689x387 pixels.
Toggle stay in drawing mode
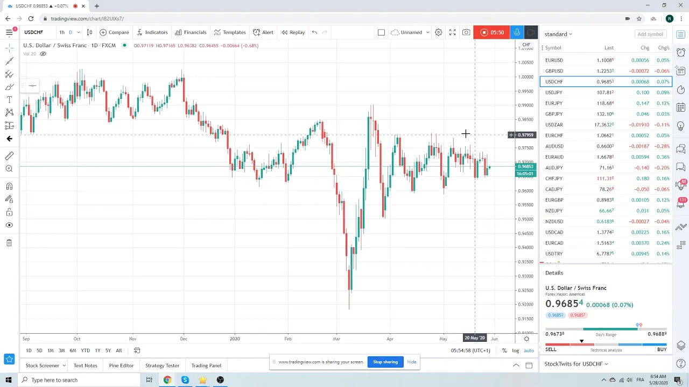[9, 199]
